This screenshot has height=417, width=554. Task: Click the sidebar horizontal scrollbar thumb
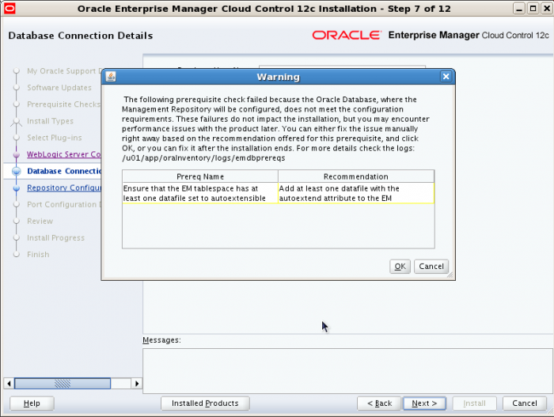[x=63, y=384]
